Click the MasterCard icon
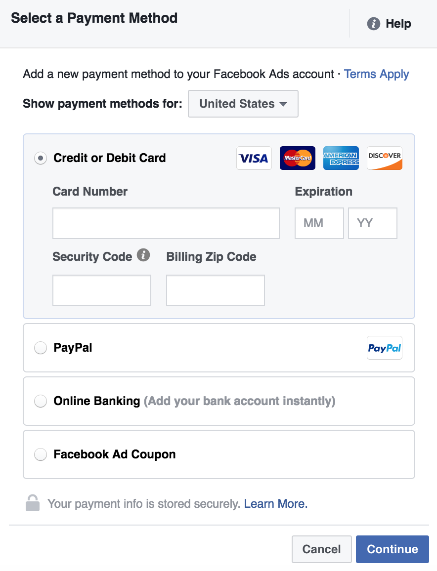Image resolution: width=437 pixels, height=571 pixels. tap(297, 158)
